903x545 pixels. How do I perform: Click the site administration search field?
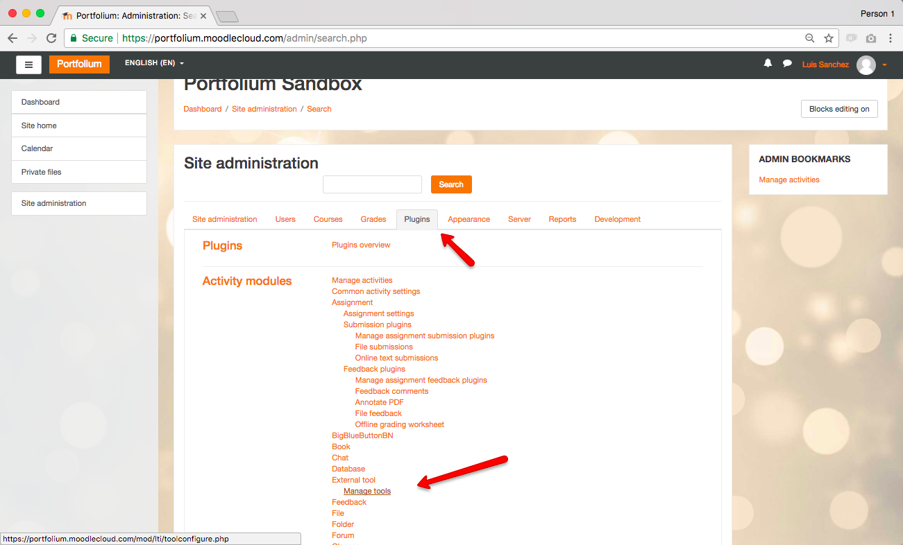[372, 184]
